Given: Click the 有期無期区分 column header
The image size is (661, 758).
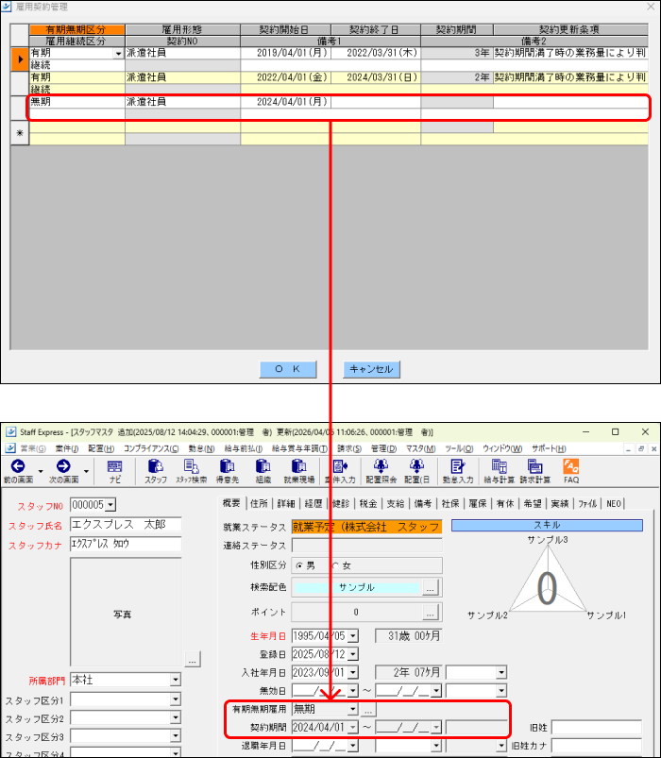Looking at the screenshot, I should pos(77,30).
